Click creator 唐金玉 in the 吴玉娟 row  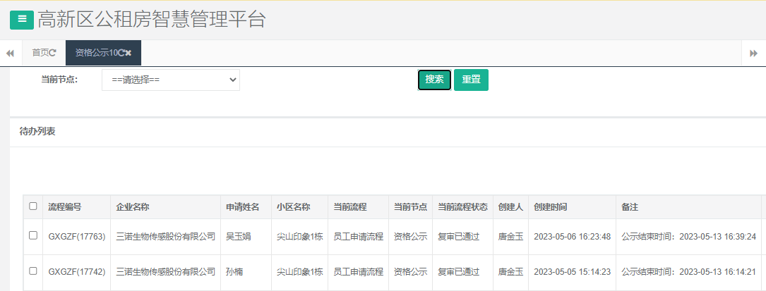(510, 237)
